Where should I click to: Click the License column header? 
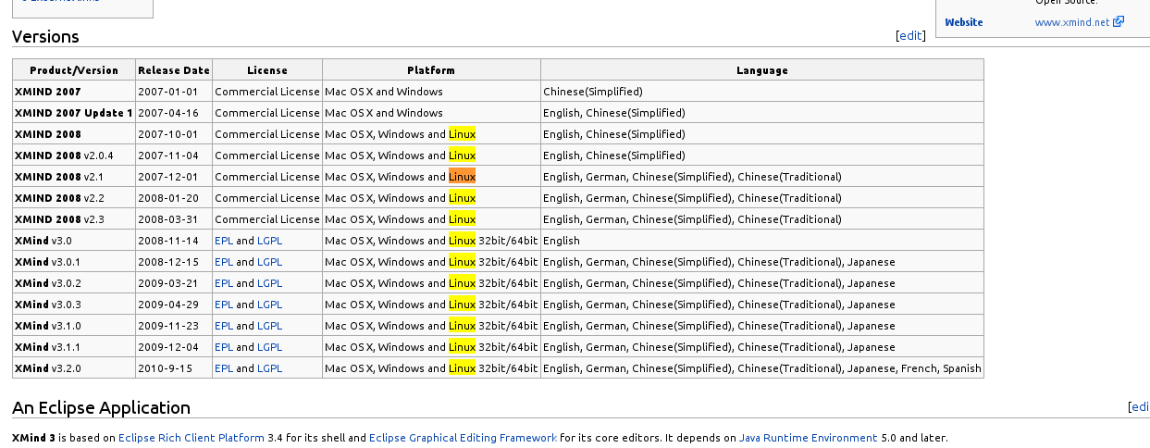267,70
